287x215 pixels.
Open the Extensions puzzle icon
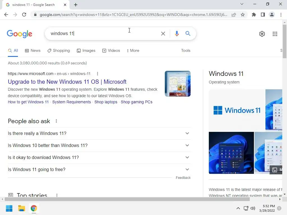pyautogui.click(x=254, y=15)
